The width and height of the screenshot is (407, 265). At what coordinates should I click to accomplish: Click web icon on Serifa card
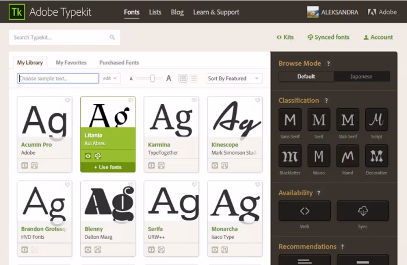(x=151, y=250)
